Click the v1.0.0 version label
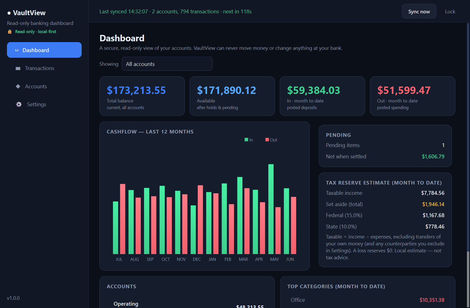Viewport: 470px width, 308px height. 13,298
